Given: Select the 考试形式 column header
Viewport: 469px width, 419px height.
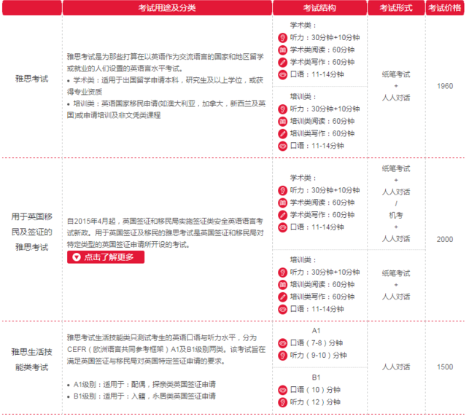Looking at the screenshot, I should [x=396, y=8].
